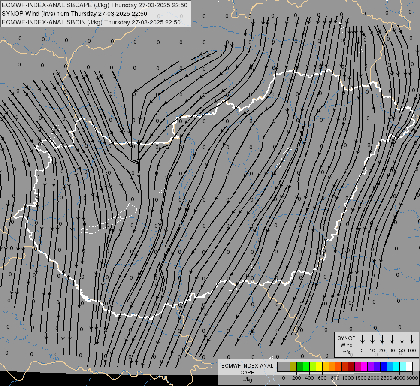The height and width of the screenshot is (386, 420).
Task: Select the SBCIN title line in header
Action: 91,22
